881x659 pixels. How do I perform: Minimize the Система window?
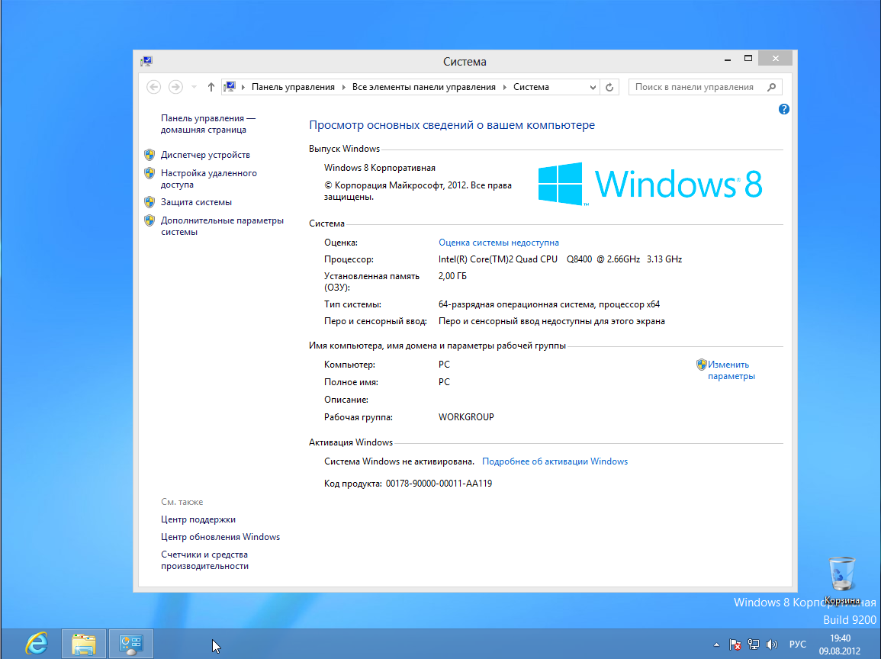coord(728,59)
